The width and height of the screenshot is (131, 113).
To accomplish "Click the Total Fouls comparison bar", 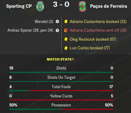I will pos(61,91).
